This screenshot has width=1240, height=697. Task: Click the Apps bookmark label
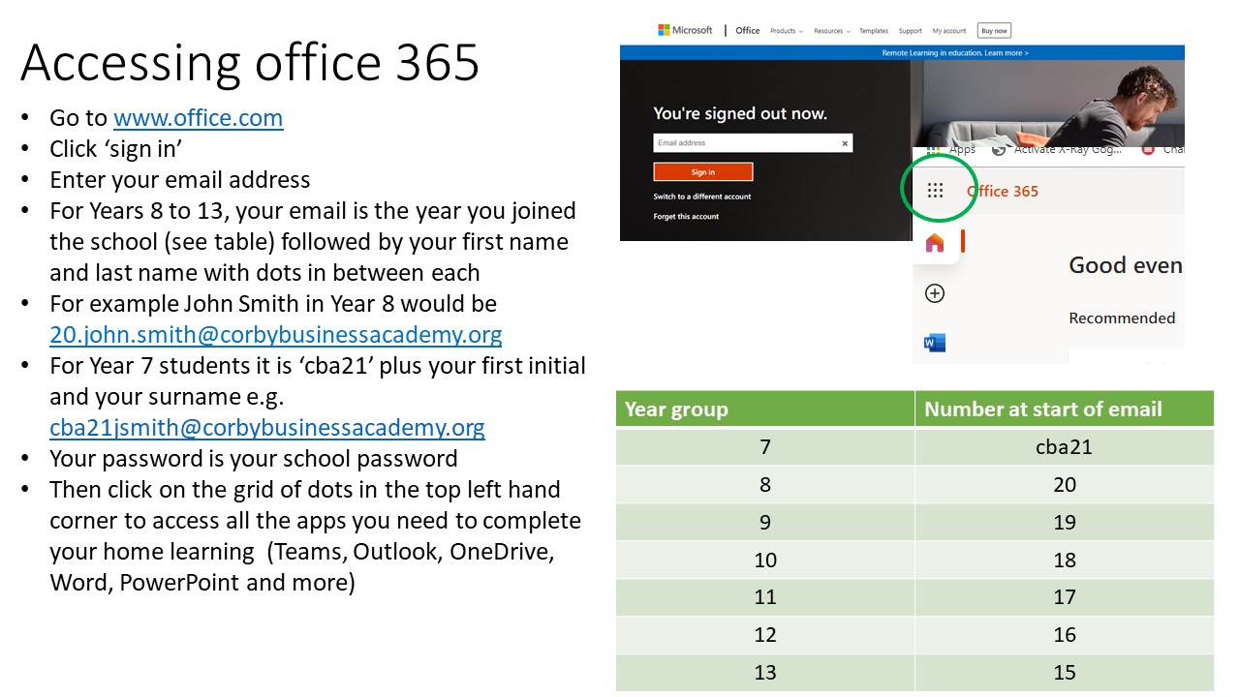(x=962, y=150)
